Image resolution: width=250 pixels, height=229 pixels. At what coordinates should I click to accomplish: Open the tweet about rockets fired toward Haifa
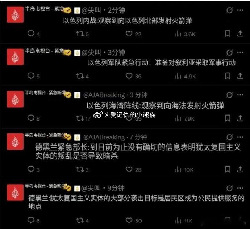(155, 106)
